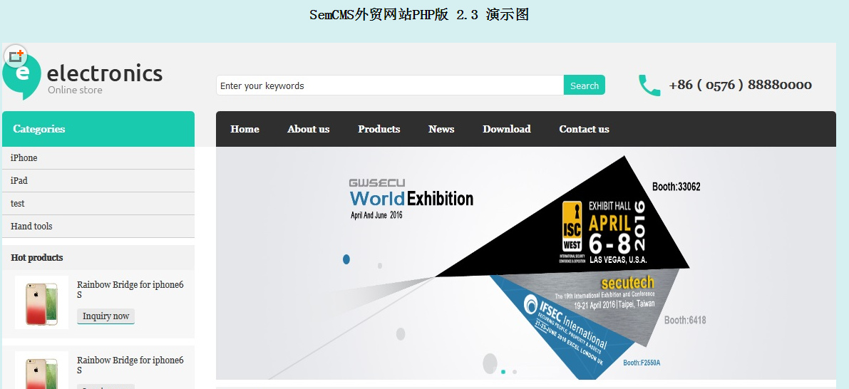Screen dimensions: 849x389
Task: Open the About us page
Action: click(308, 129)
